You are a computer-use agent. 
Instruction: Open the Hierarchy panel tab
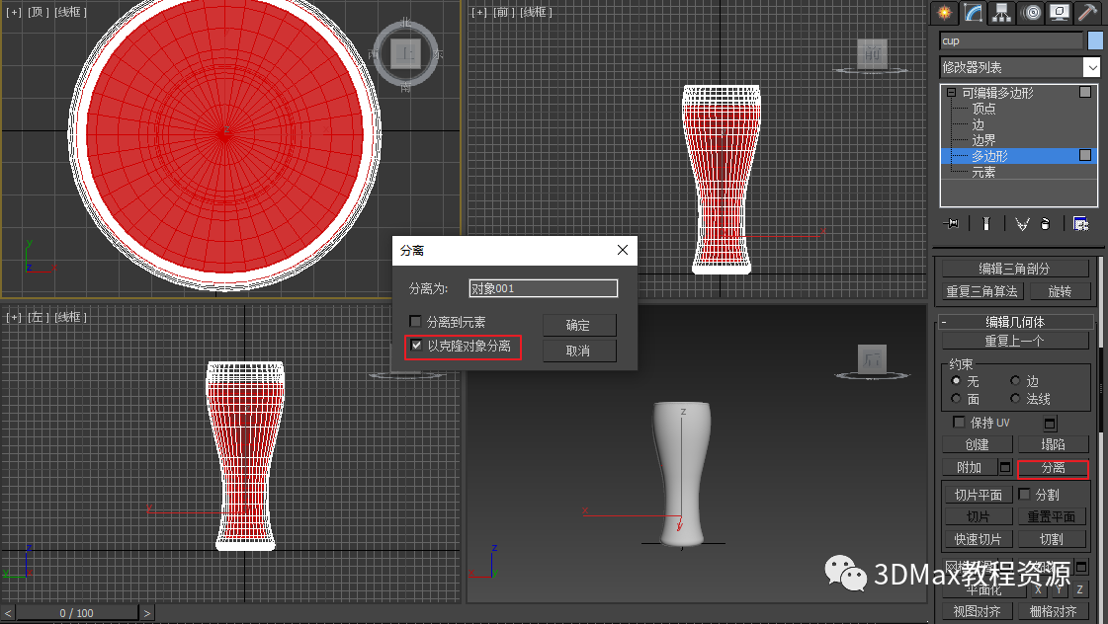[1002, 12]
